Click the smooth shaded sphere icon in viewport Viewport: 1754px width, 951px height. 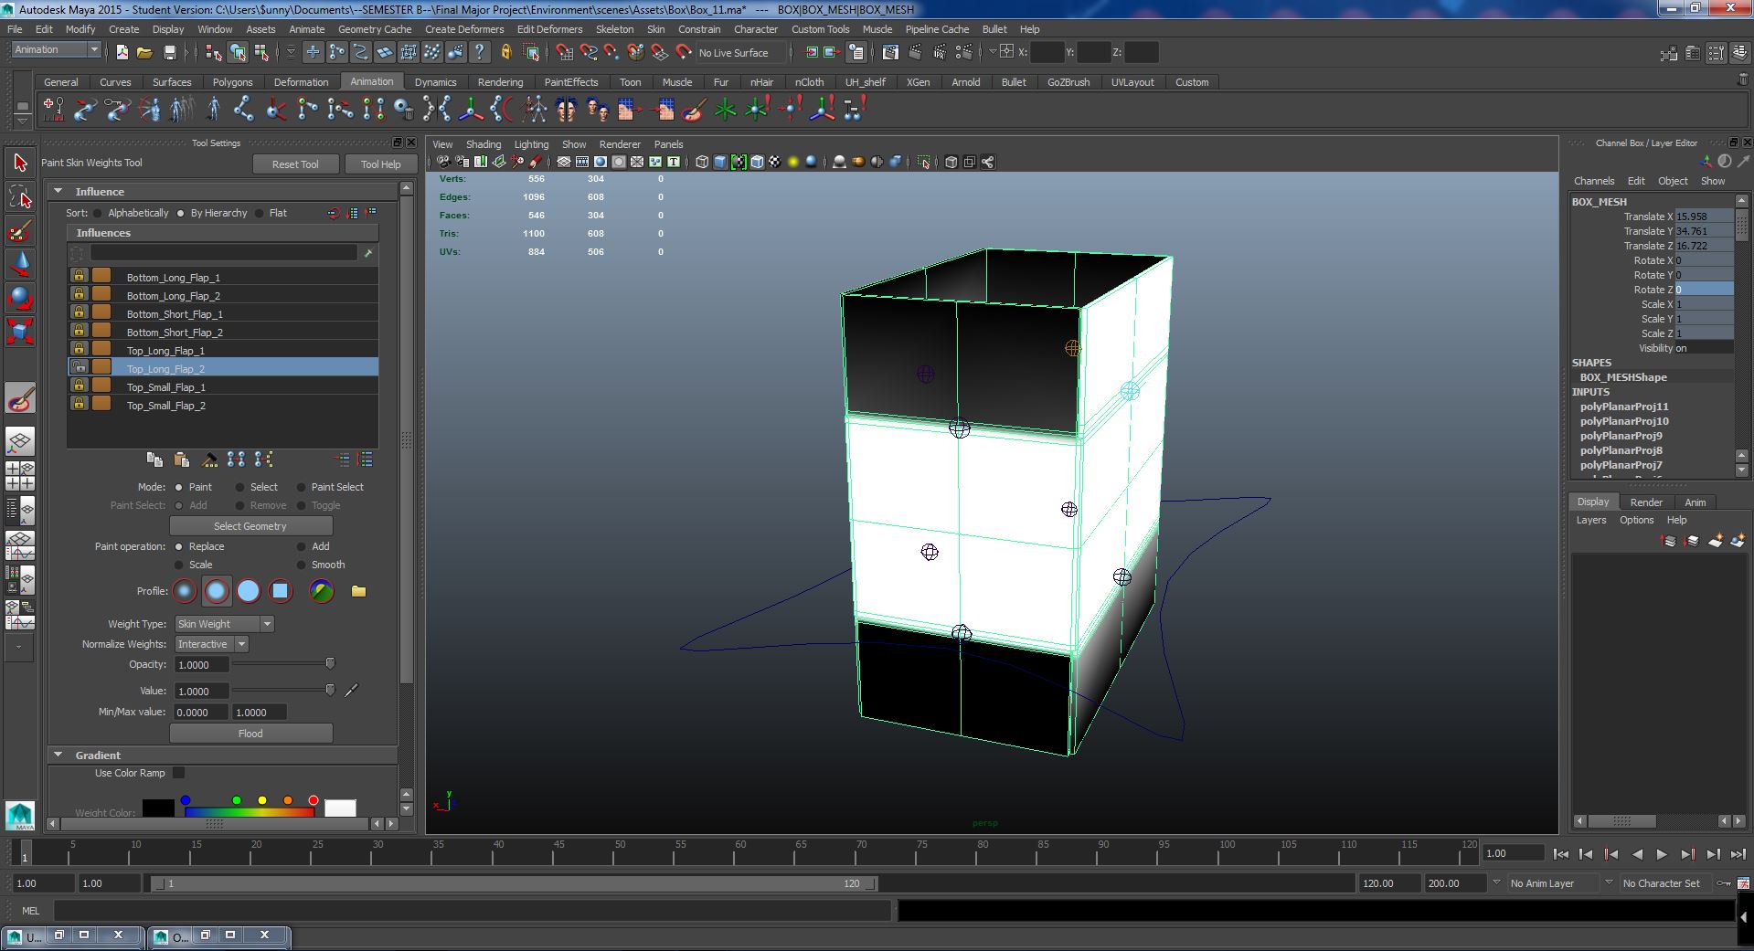(x=811, y=162)
